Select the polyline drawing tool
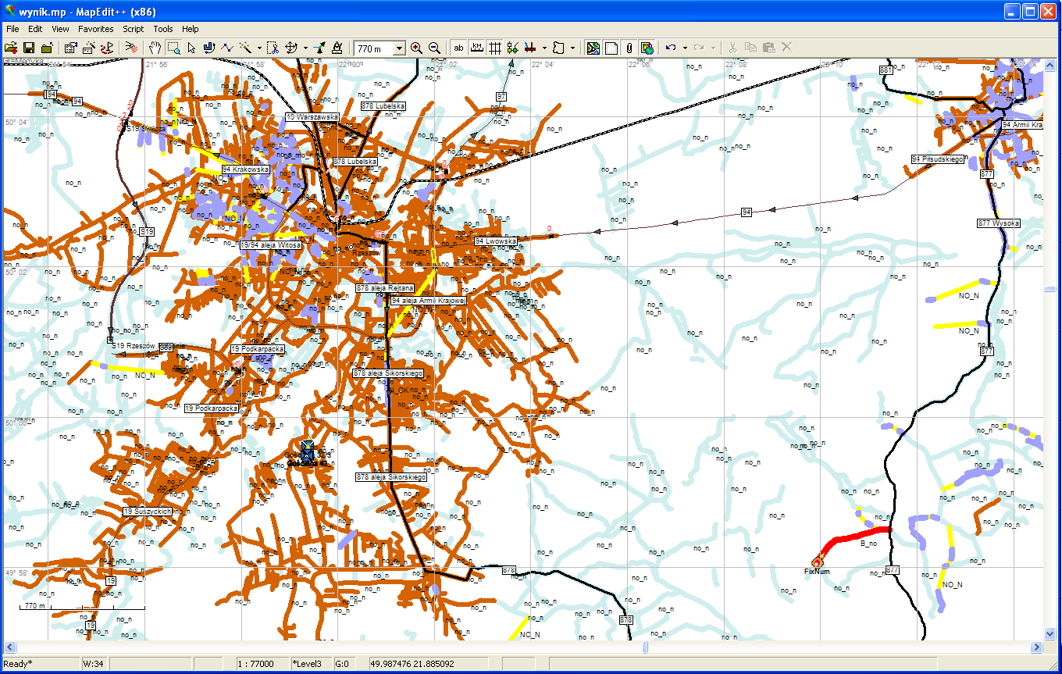 pyautogui.click(x=227, y=48)
